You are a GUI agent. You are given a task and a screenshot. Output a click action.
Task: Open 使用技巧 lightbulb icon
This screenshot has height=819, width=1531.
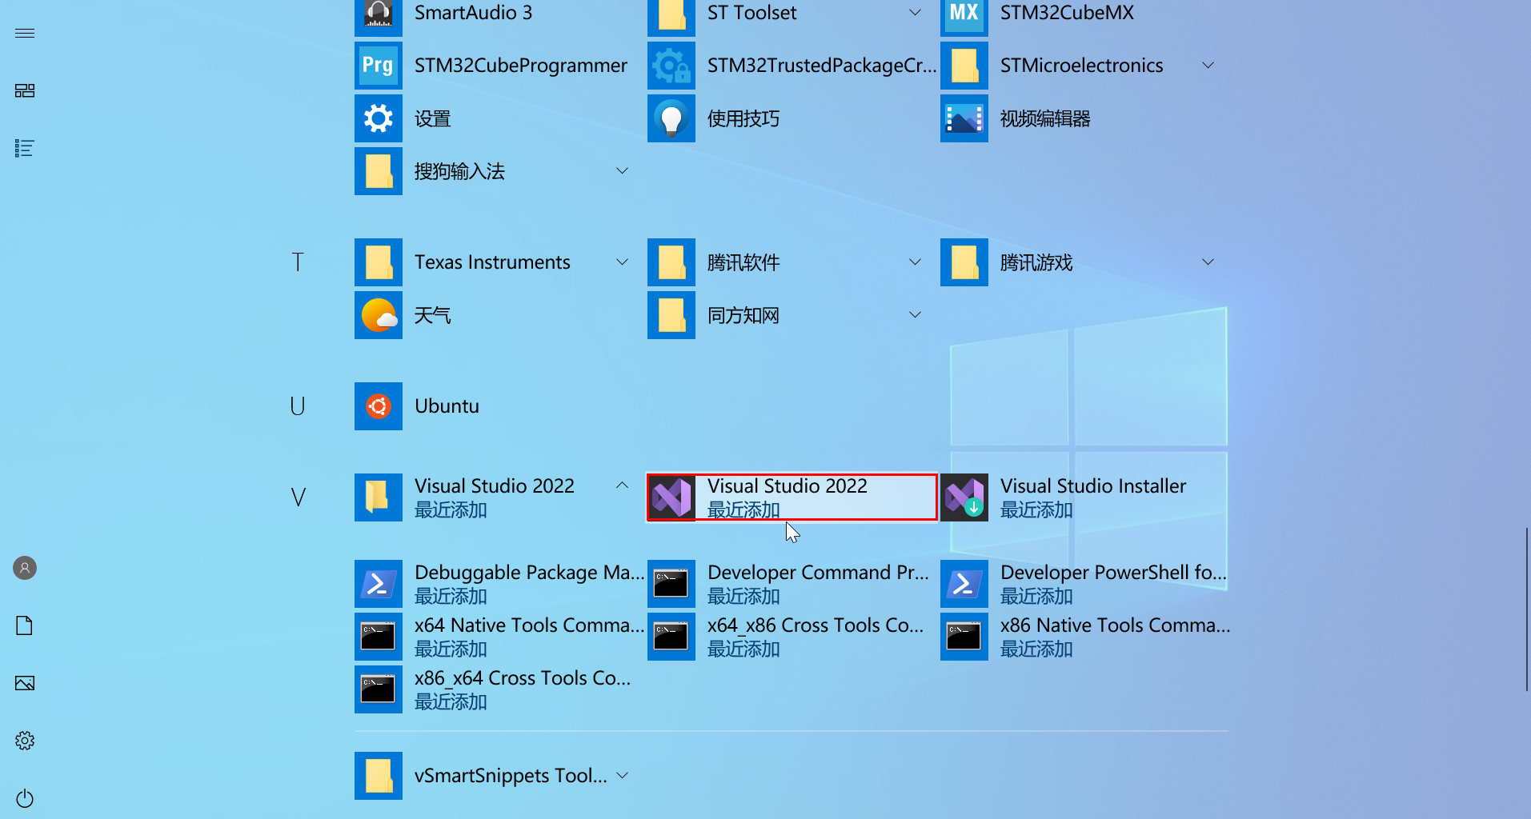(671, 118)
